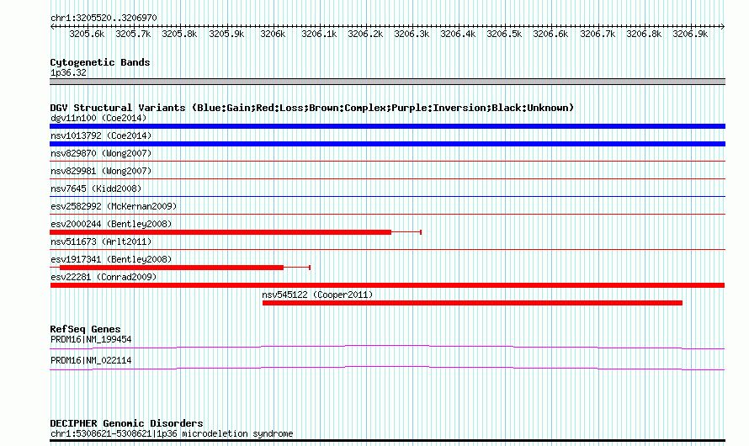Click the 3206k ruler tick label

(273, 34)
